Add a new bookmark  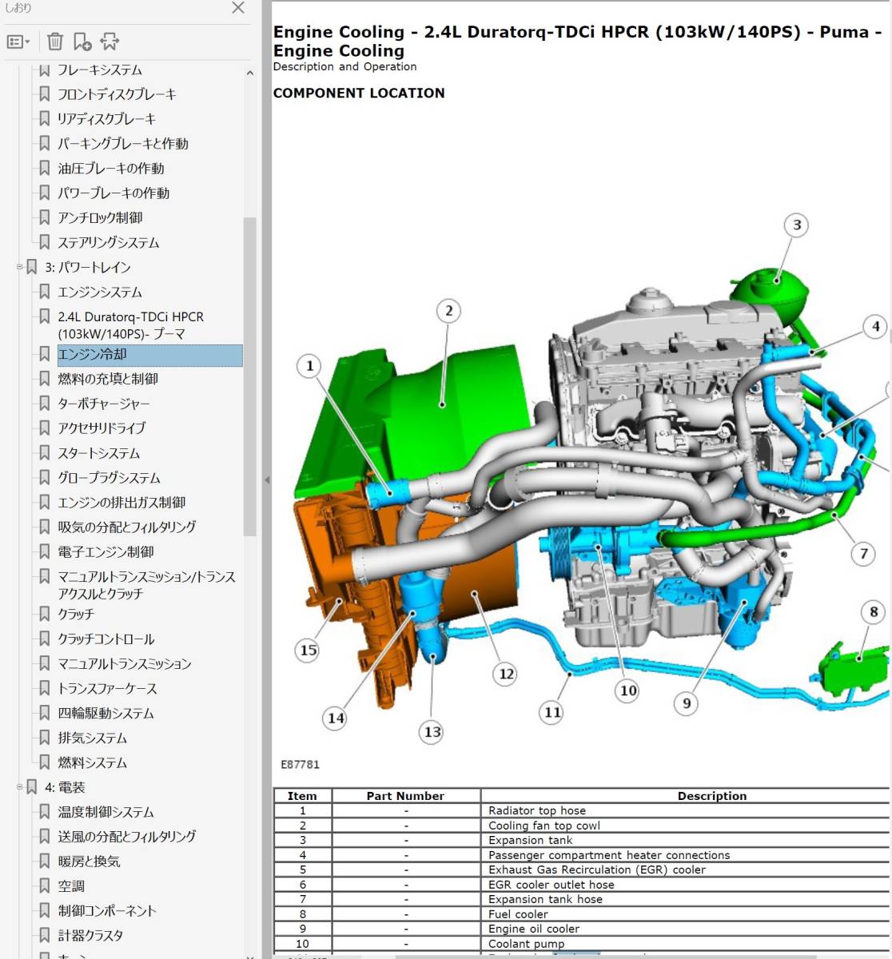[82, 42]
